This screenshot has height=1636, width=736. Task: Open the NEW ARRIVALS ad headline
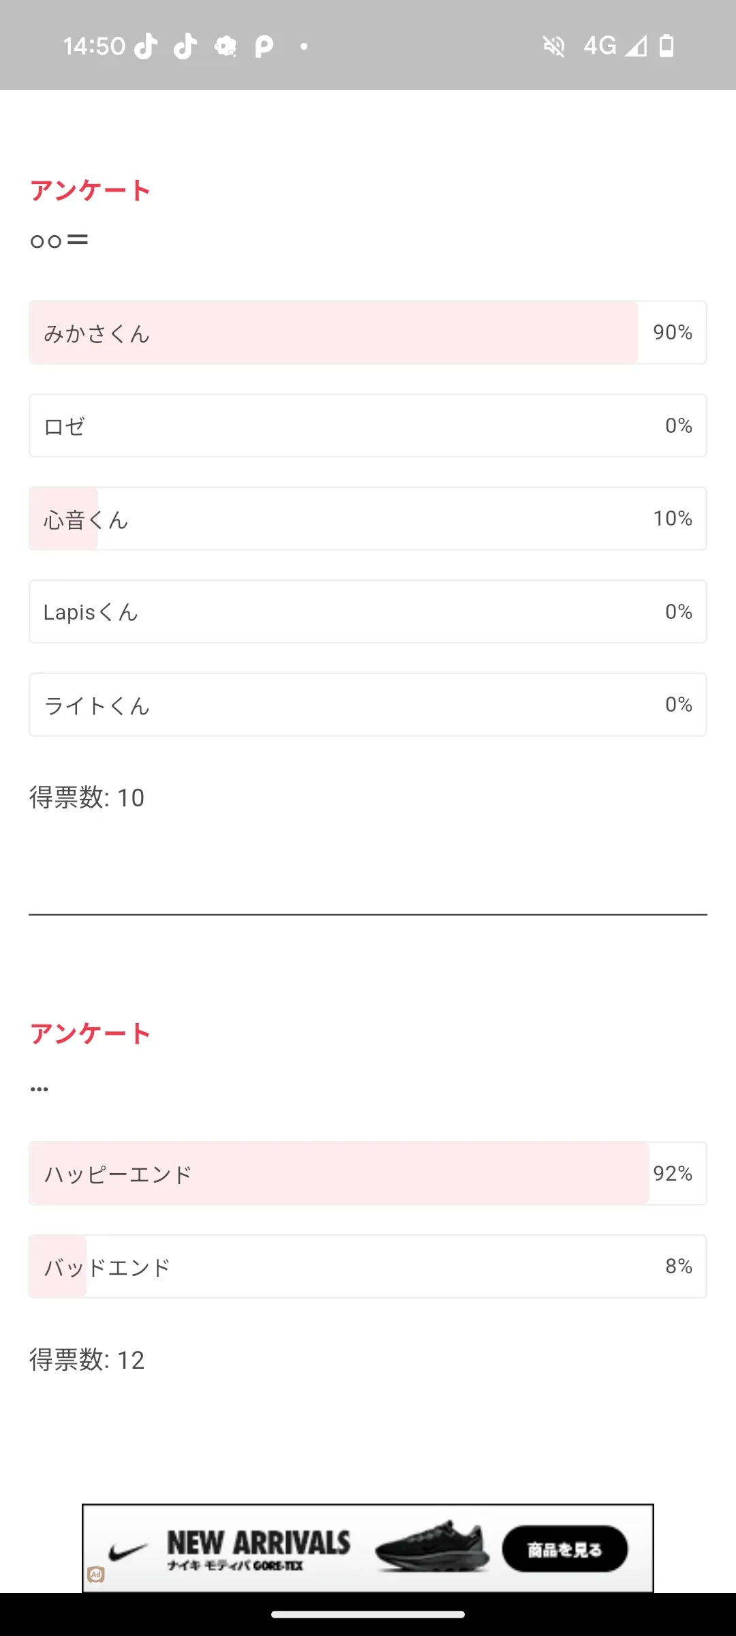pyautogui.click(x=259, y=1542)
